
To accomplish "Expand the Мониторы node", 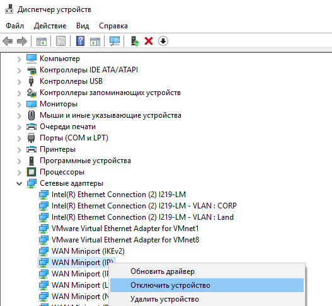I will click(x=19, y=105).
